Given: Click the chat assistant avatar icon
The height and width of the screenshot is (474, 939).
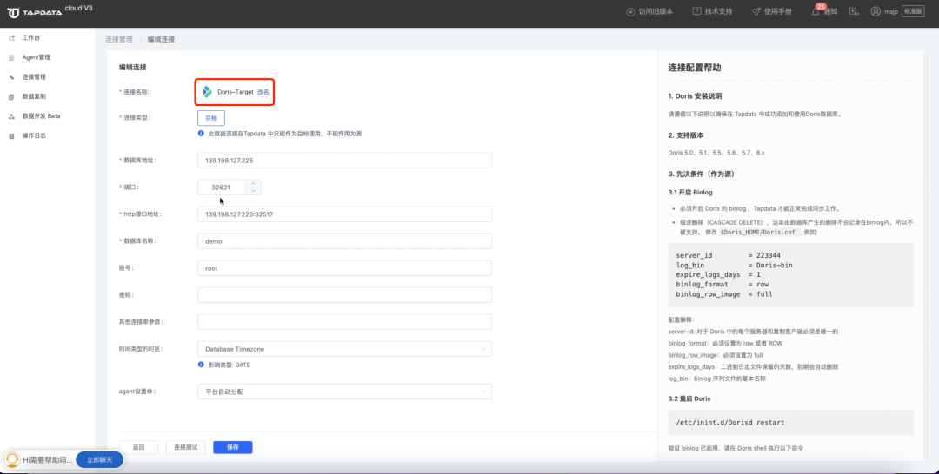Looking at the screenshot, I should [x=11, y=459].
